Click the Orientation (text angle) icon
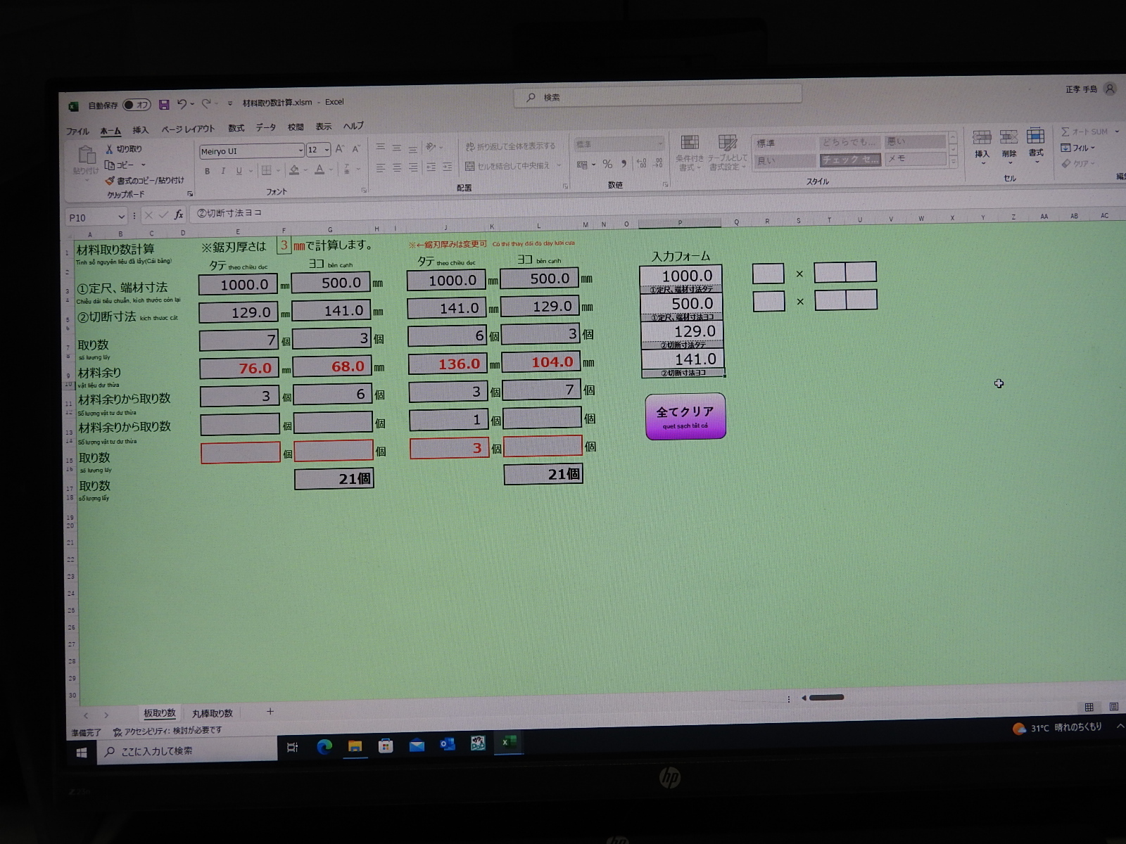Image resolution: width=1126 pixels, height=844 pixels. pyautogui.click(x=431, y=147)
